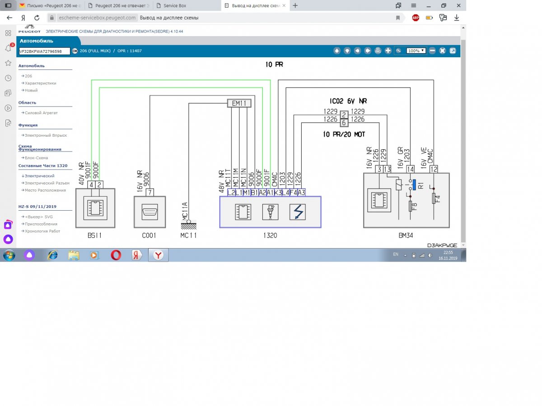
Task: Click the plus zoom-in icon in toolbar
Action: tap(388, 51)
